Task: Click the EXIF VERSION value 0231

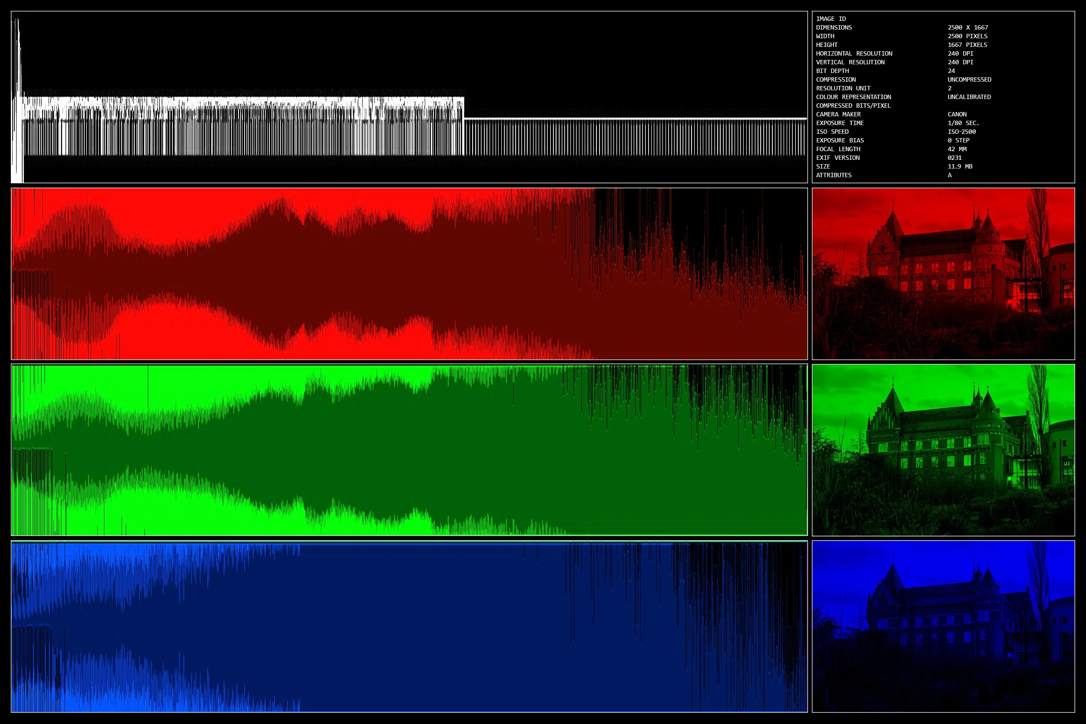Action: [954, 158]
